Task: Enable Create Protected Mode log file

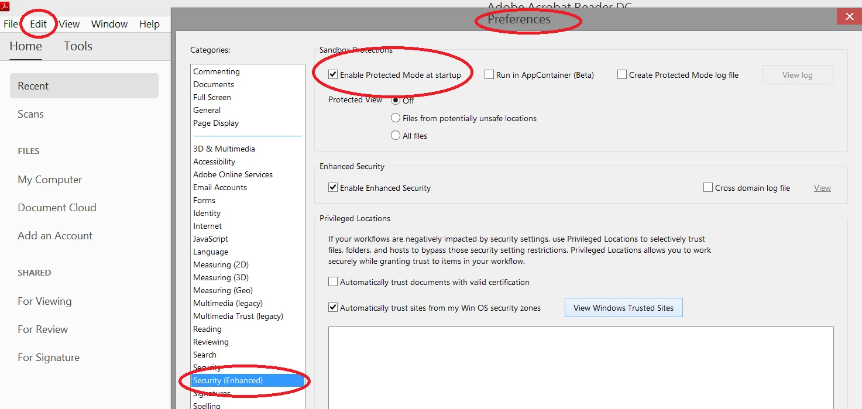Action: point(622,75)
